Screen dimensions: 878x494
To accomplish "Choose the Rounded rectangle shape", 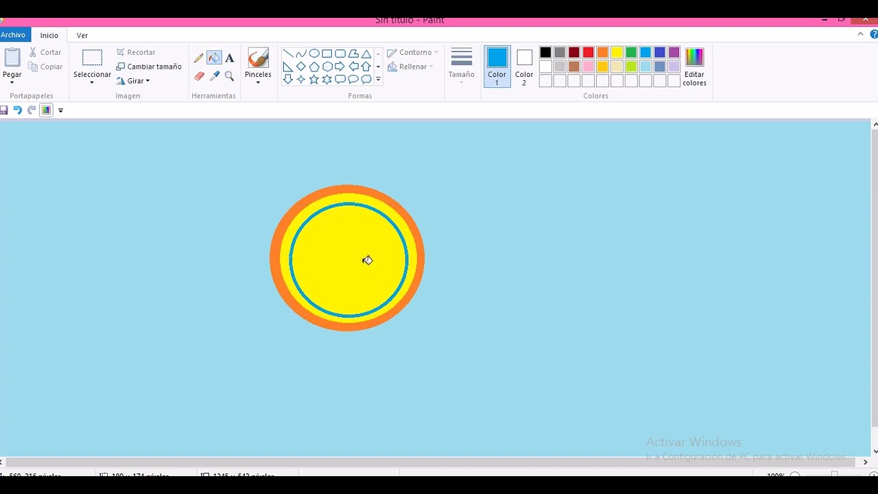I will (x=340, y=54).
